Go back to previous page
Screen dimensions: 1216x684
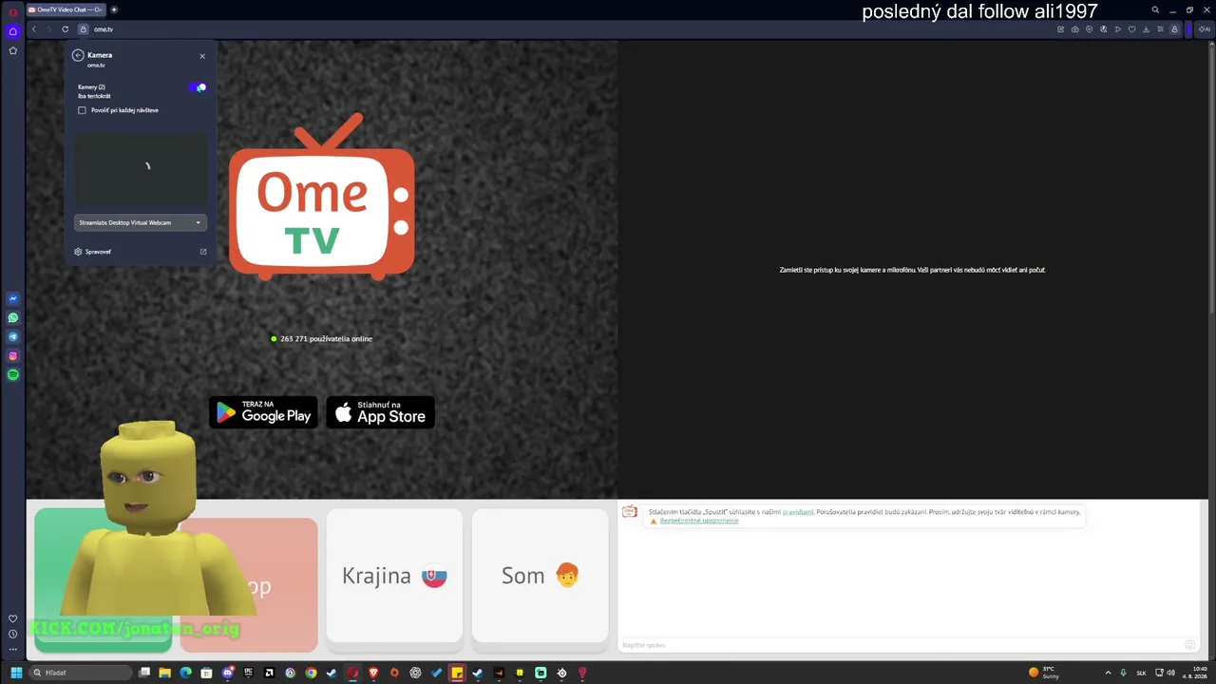34,29
